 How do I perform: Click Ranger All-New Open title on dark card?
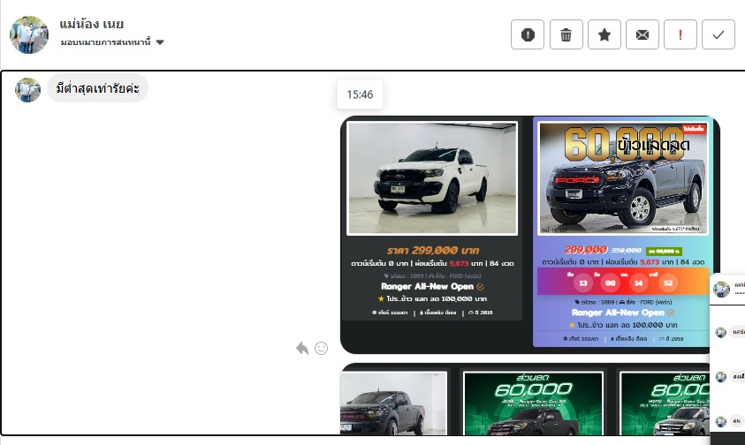point(427,286)
